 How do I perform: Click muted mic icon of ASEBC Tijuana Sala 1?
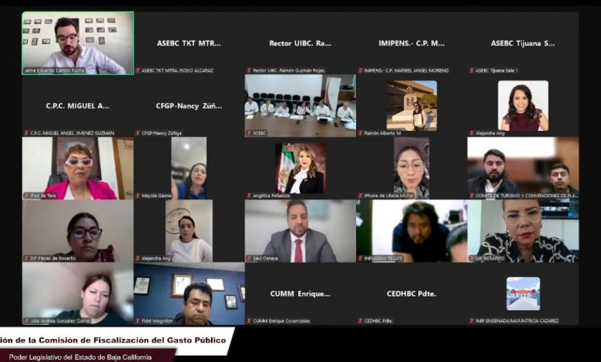coord(472,71)
